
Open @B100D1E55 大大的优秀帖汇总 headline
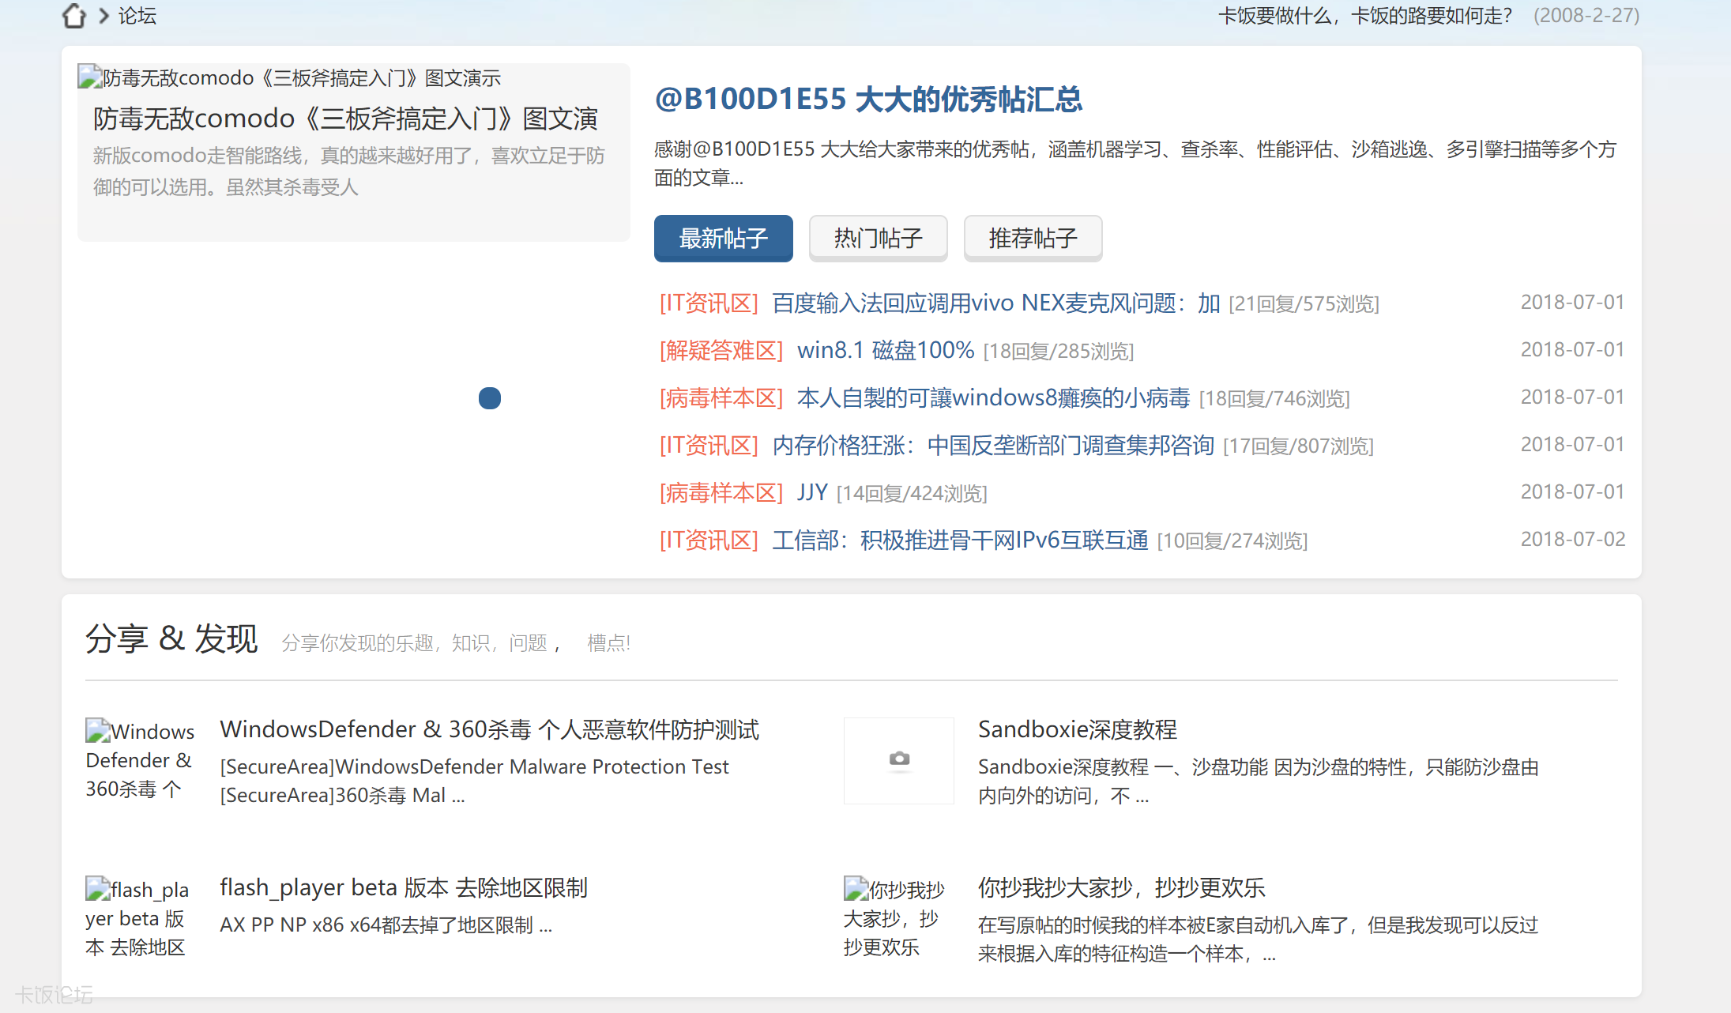pyautogui.click(x=868, y=100)
